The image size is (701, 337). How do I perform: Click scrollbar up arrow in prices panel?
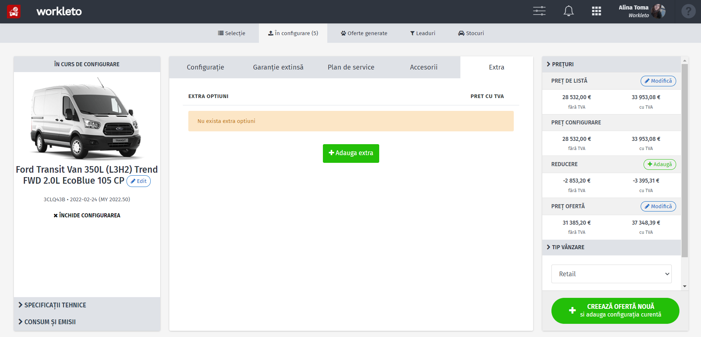click(x=685, y=60)
